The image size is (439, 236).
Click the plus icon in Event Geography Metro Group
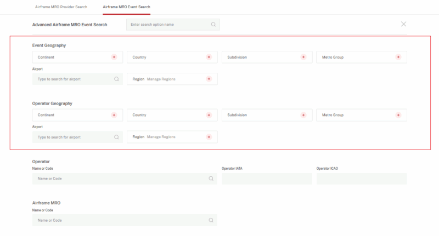[x=398, y=57]
